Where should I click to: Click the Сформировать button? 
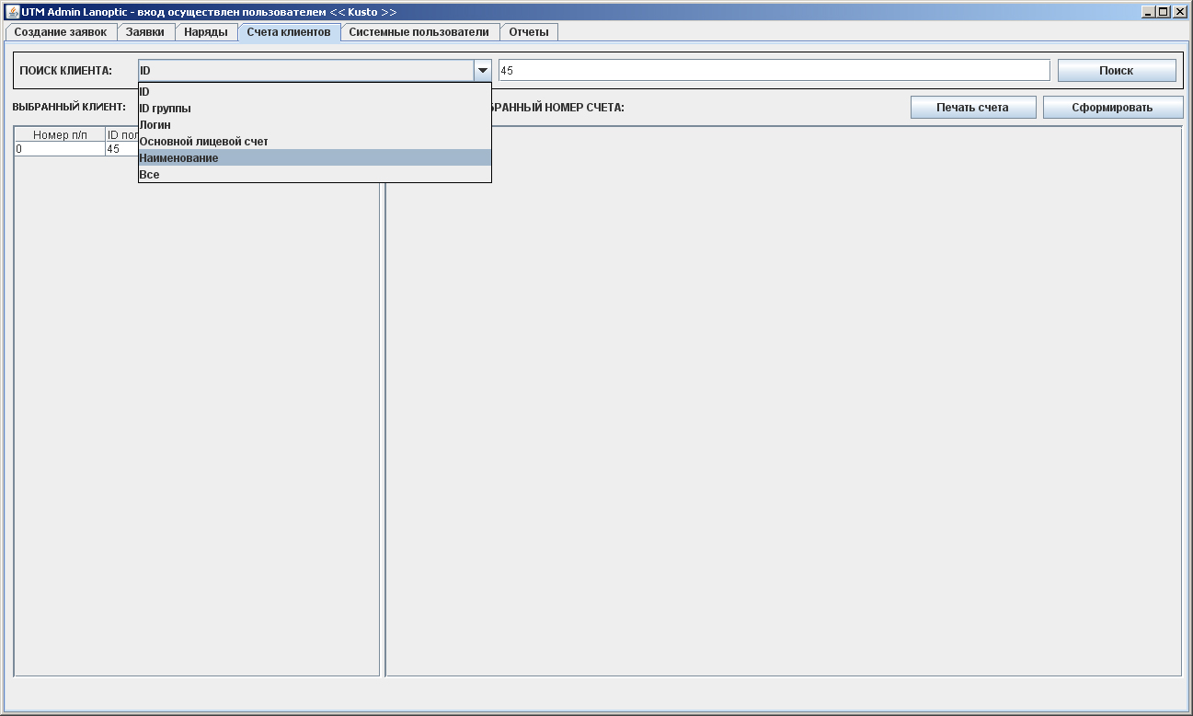coord(1112,108)
